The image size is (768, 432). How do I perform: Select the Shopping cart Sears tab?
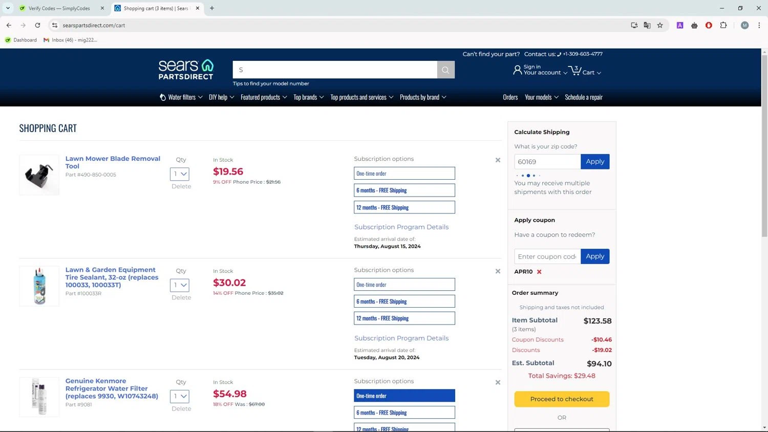pyautogui.click(x=156, y=8)
